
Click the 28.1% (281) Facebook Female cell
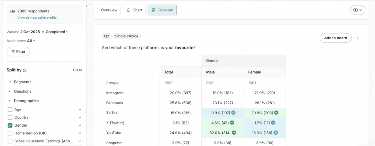point(265,103)
